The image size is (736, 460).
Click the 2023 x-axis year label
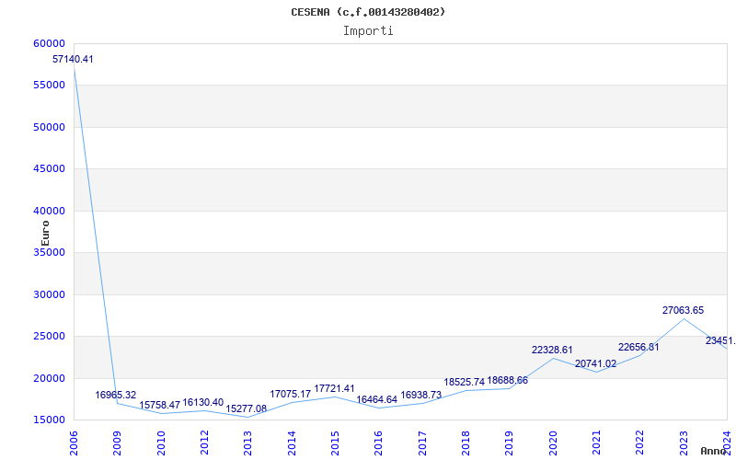coord(684,443)
